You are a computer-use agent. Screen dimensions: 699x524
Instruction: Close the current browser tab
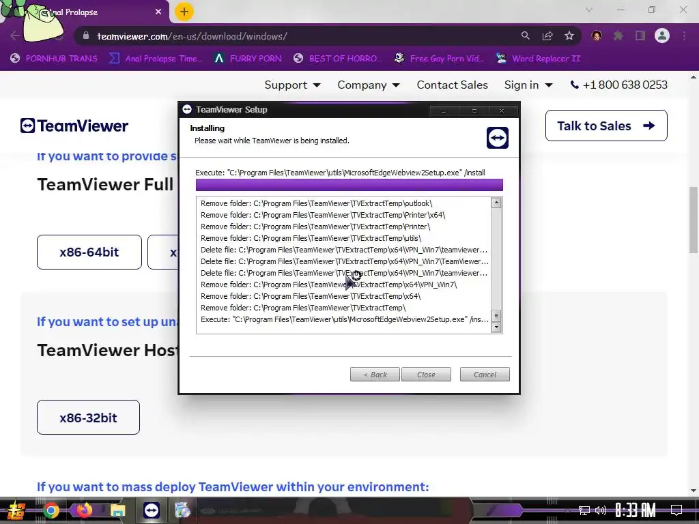[158, 12]
